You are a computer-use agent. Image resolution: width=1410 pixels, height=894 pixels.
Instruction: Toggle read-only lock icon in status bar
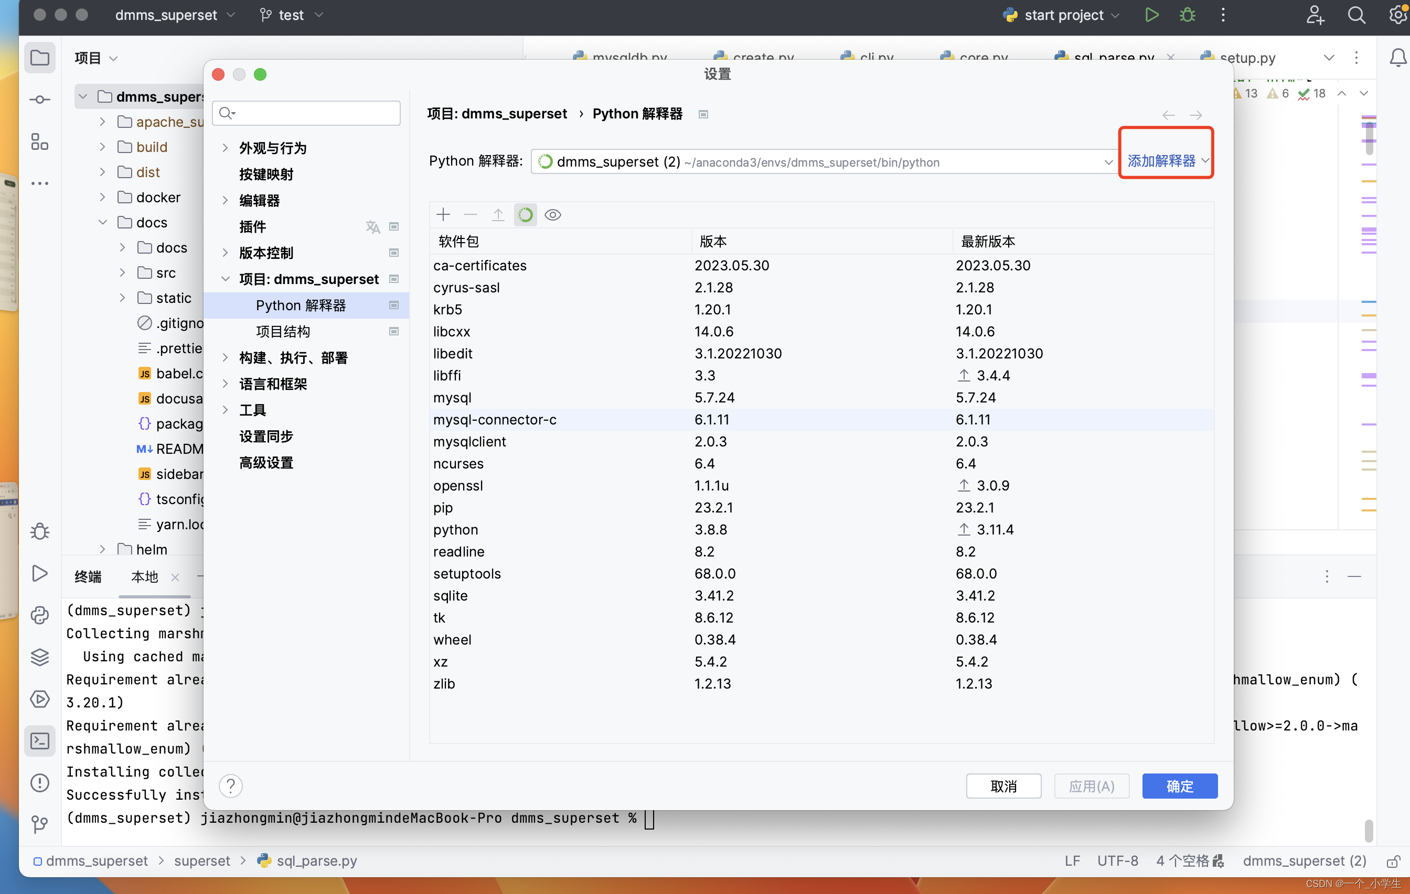click(1393, 861)
